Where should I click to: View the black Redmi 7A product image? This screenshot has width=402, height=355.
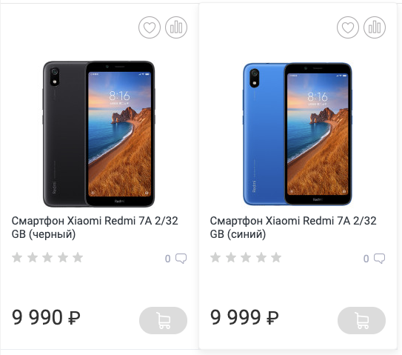click(x=98, y=133)
